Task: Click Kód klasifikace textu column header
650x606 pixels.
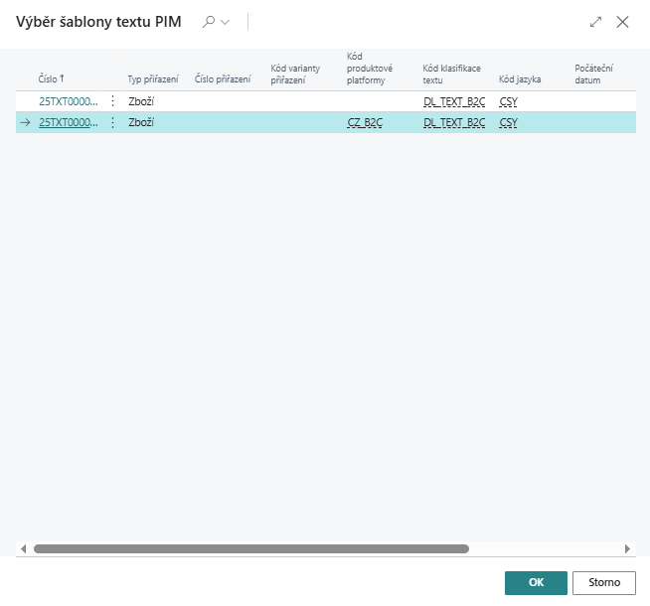Action: [x=451, y=74]
